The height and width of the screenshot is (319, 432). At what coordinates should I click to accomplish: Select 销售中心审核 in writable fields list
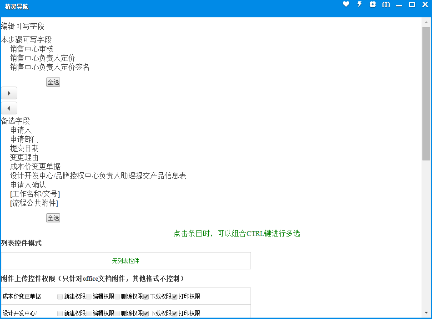point(32,49)
